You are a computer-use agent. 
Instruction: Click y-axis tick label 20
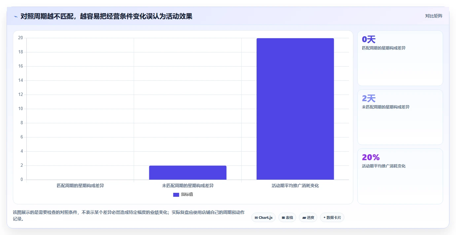(20, 38)
